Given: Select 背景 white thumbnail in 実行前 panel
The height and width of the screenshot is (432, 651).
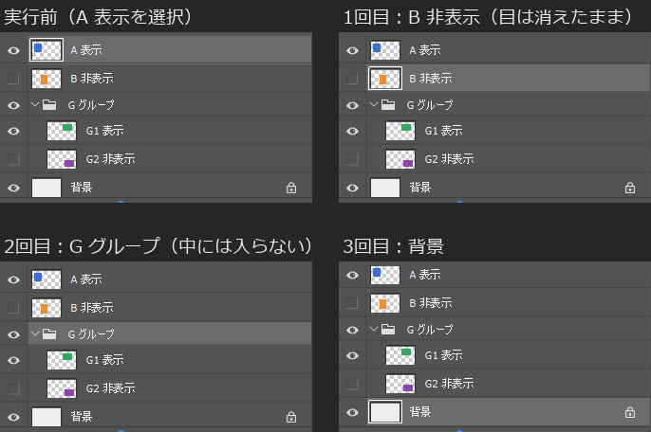Looking at the screenshot, I should [x=46, y=188].
